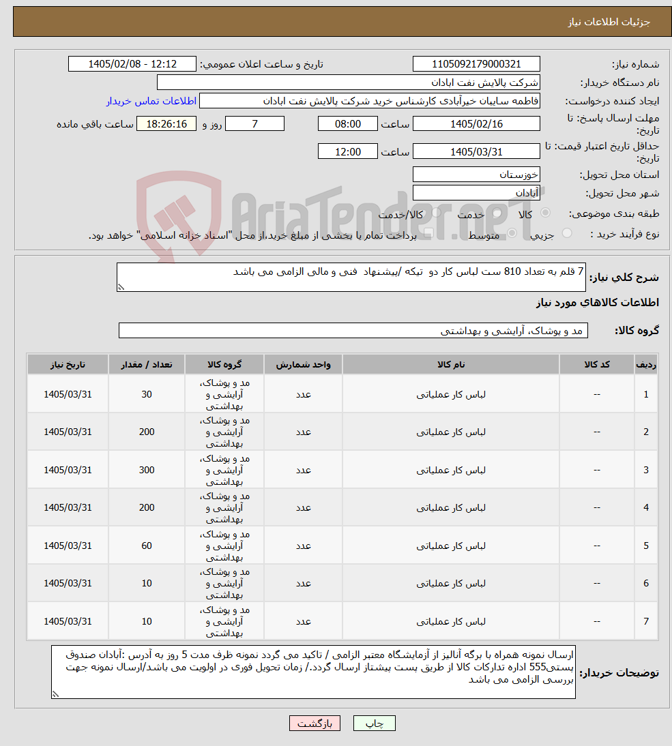Click the date 1405/03/31 in row 6
The image size is (672, 746).
68,583
